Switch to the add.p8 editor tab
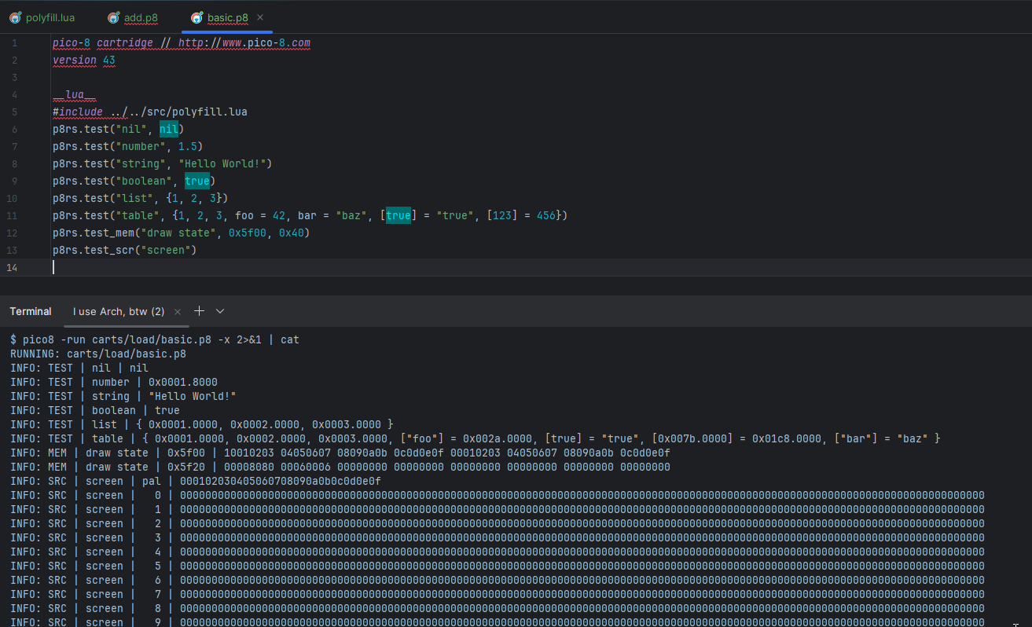 (132, 17)
